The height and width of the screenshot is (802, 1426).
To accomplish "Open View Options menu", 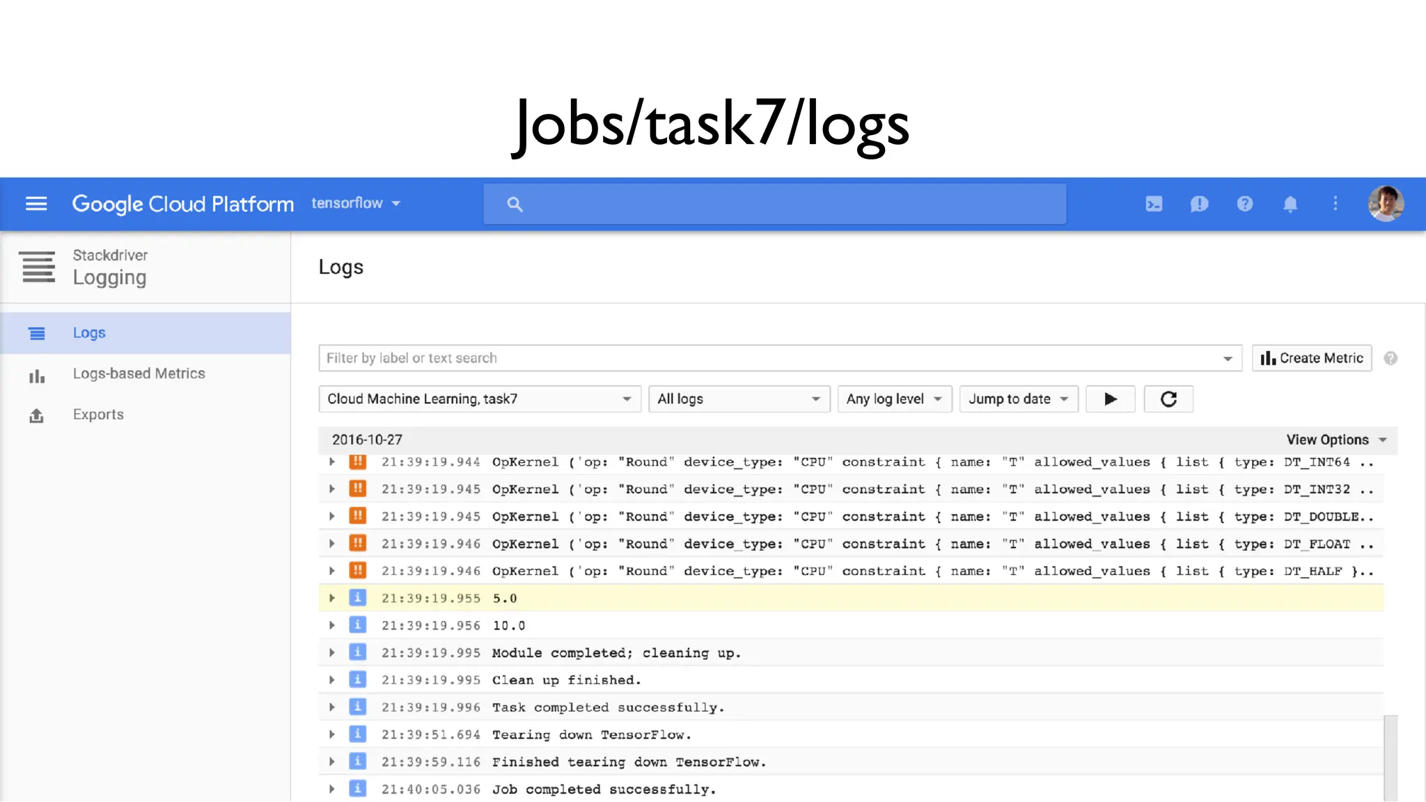I will point(1335,440).
